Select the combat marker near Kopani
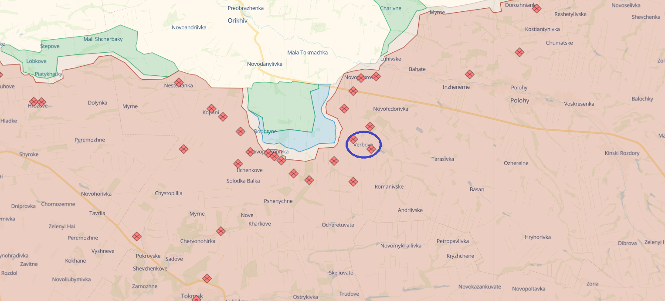 click(211, 108)
